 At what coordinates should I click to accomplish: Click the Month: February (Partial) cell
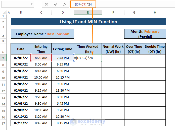pos(145,34)
